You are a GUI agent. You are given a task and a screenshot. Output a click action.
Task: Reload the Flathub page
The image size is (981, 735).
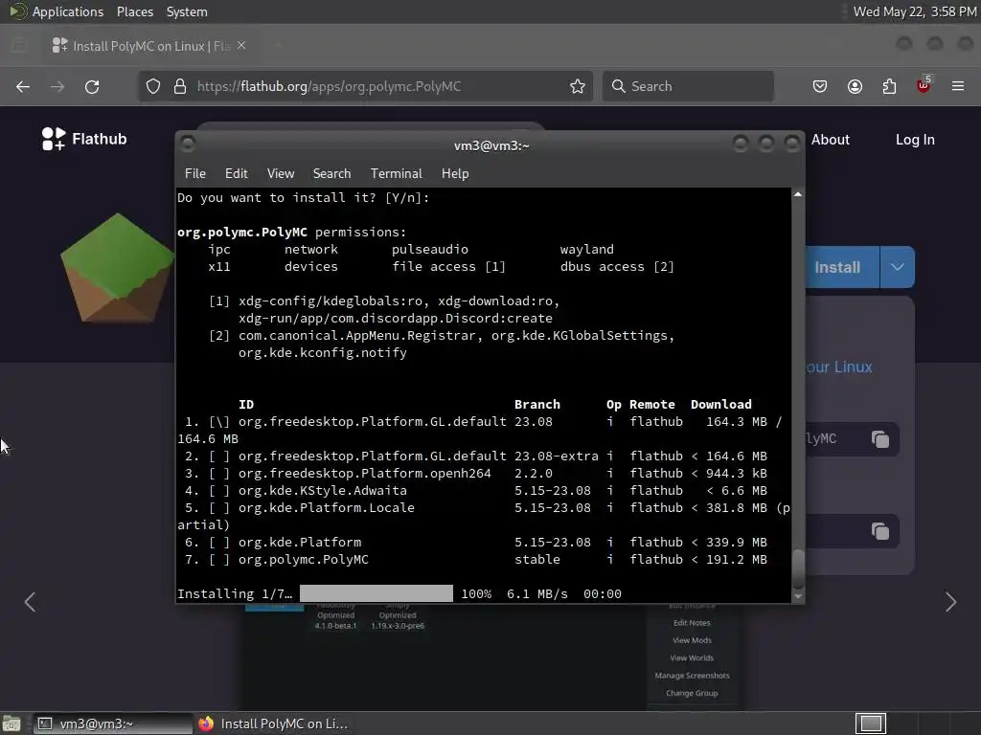pos(92,86)
